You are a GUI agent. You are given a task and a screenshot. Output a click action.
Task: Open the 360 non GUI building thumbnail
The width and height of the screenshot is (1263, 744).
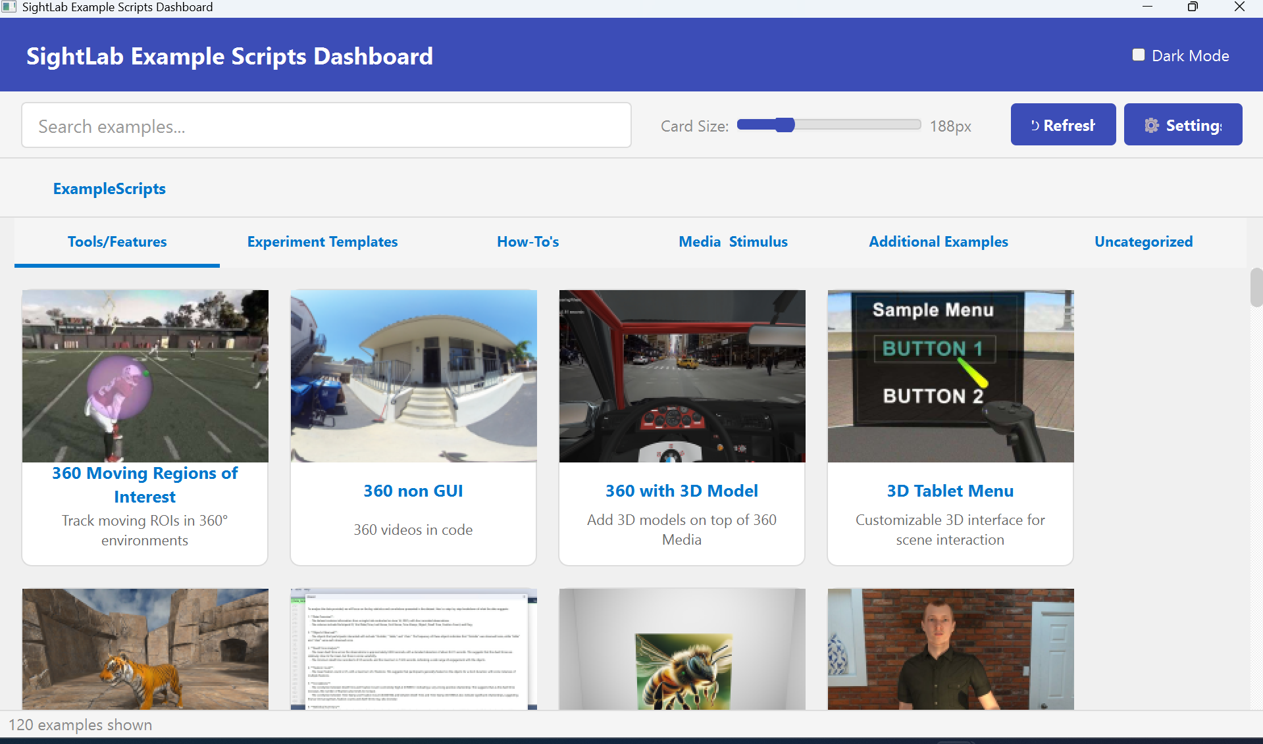413,376
